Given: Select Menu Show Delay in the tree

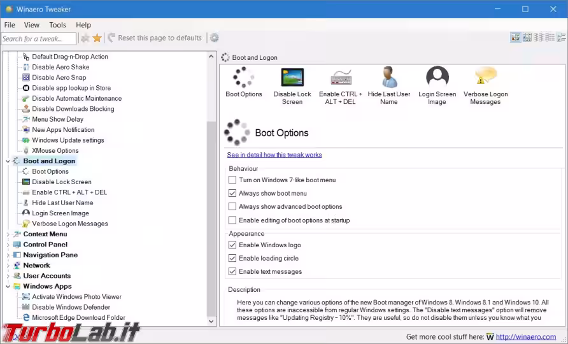Looking at the screenshot, I should click(57, 119).
